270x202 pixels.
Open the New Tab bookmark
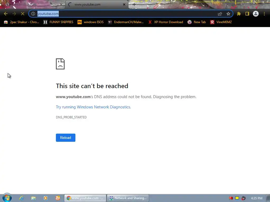pyautogui.click(x=197, y=22)
